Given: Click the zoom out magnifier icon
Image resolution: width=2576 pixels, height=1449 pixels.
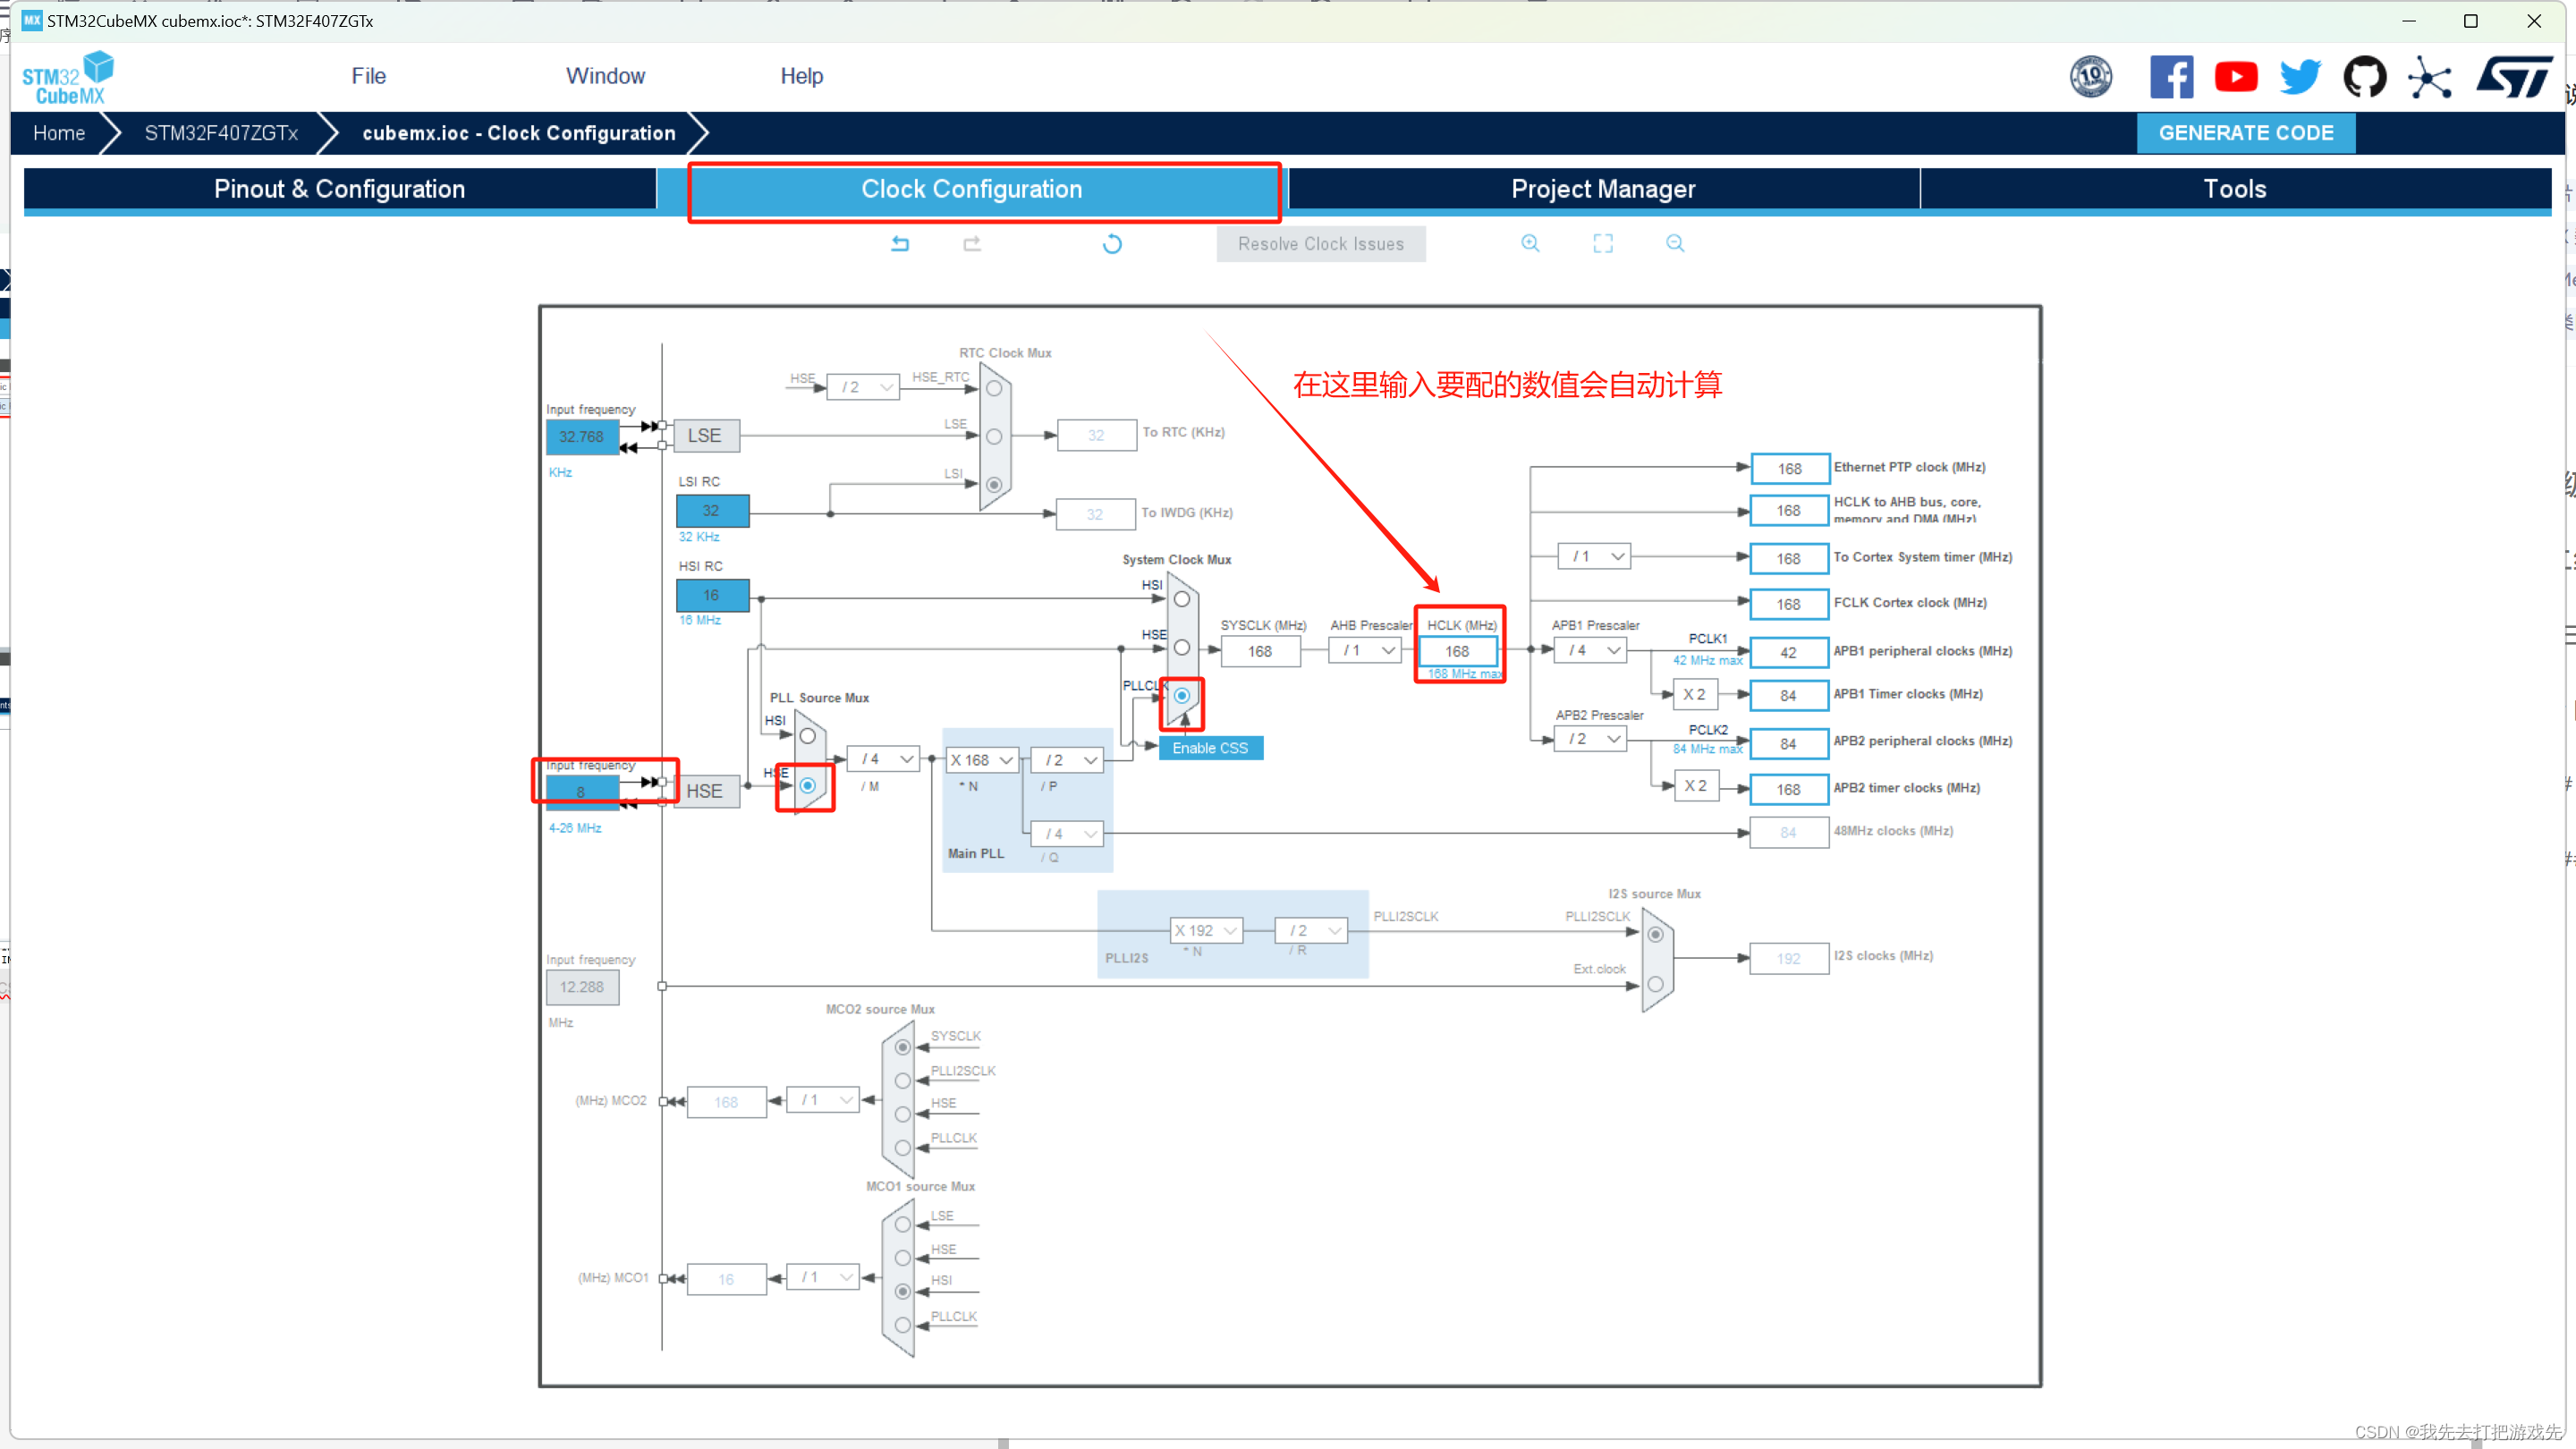Looking at the screenshot, I should click(x=1674, y=244).
